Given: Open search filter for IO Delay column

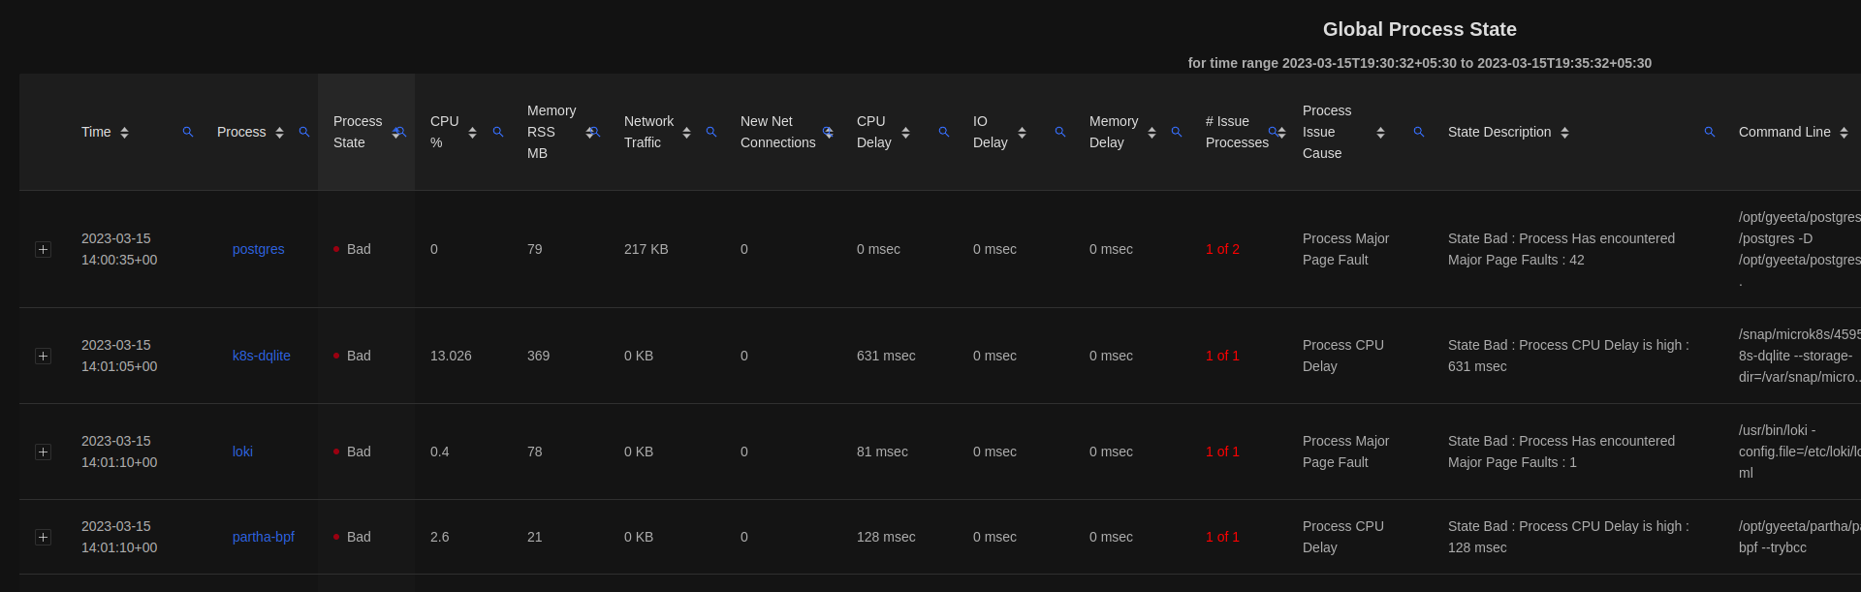Looking at the screenshot, I should pos(1060,132).
